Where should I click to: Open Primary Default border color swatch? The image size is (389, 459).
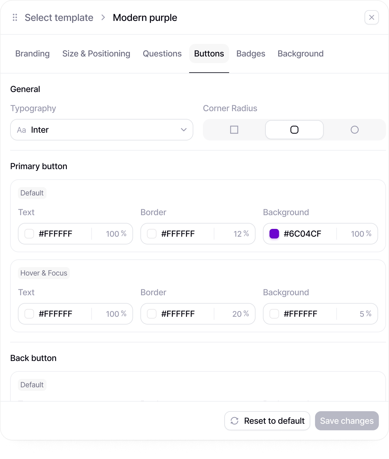152,234
